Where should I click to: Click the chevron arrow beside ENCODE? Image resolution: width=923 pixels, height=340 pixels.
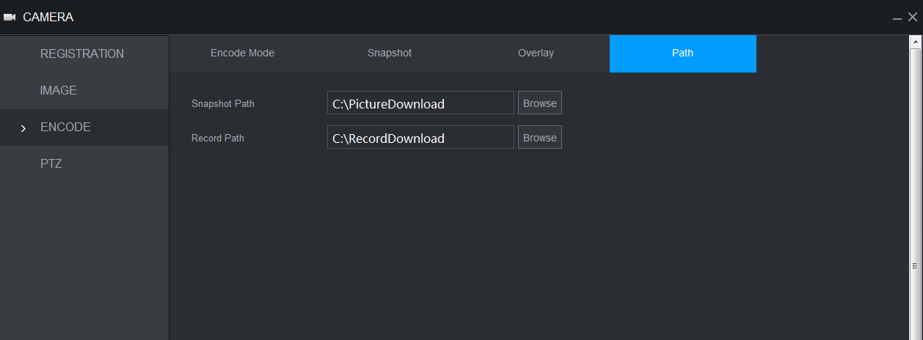coord(23,128)
